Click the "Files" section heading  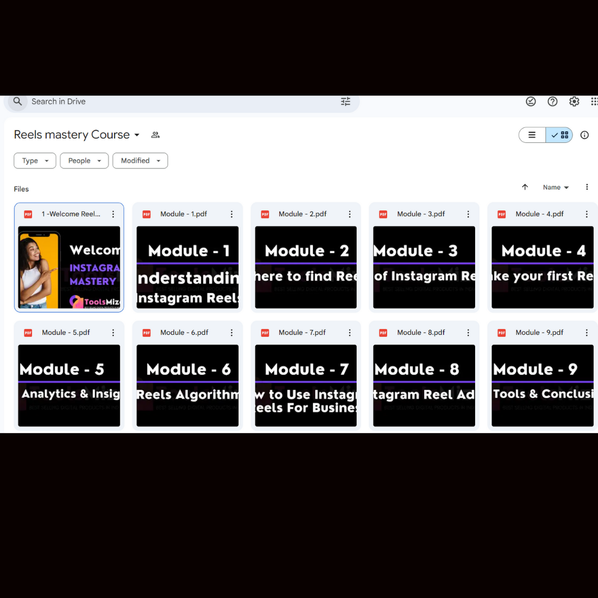pyautogui.click(x=22, y=189)
